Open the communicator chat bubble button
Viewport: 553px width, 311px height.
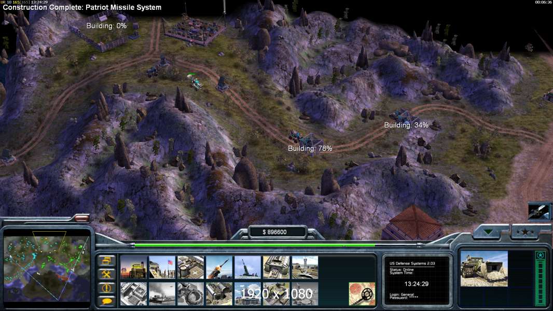pos(106,301)
